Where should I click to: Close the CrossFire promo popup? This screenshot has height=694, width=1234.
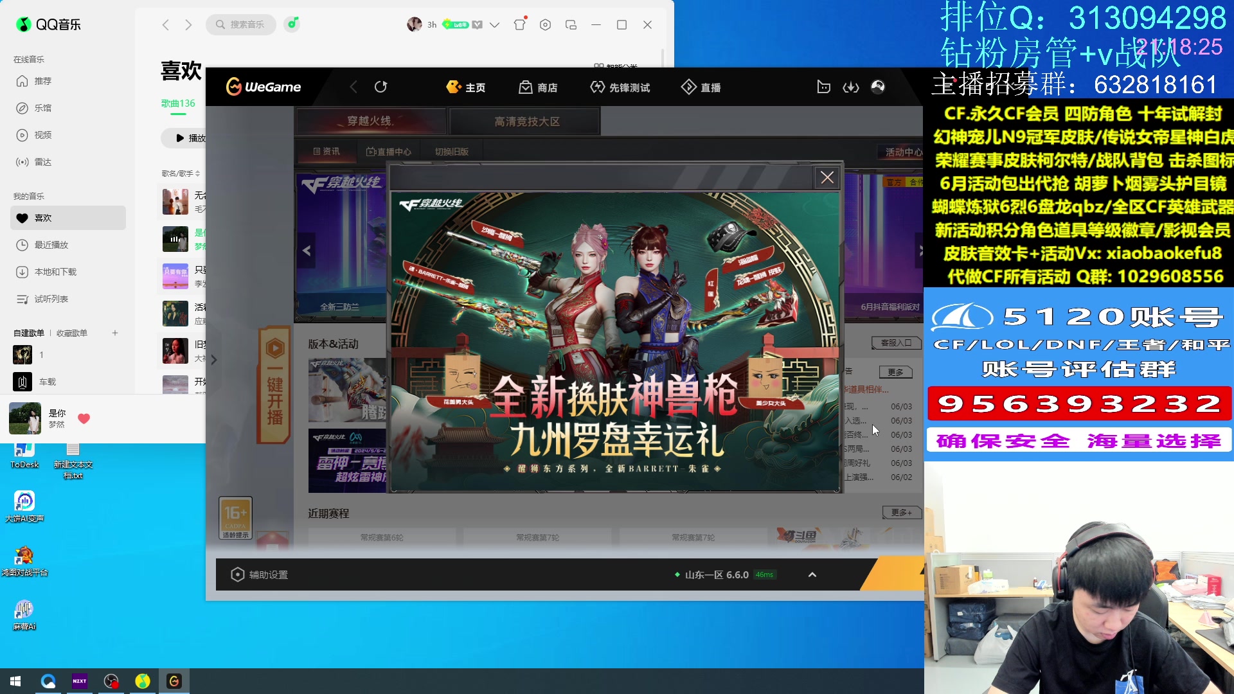827,177
